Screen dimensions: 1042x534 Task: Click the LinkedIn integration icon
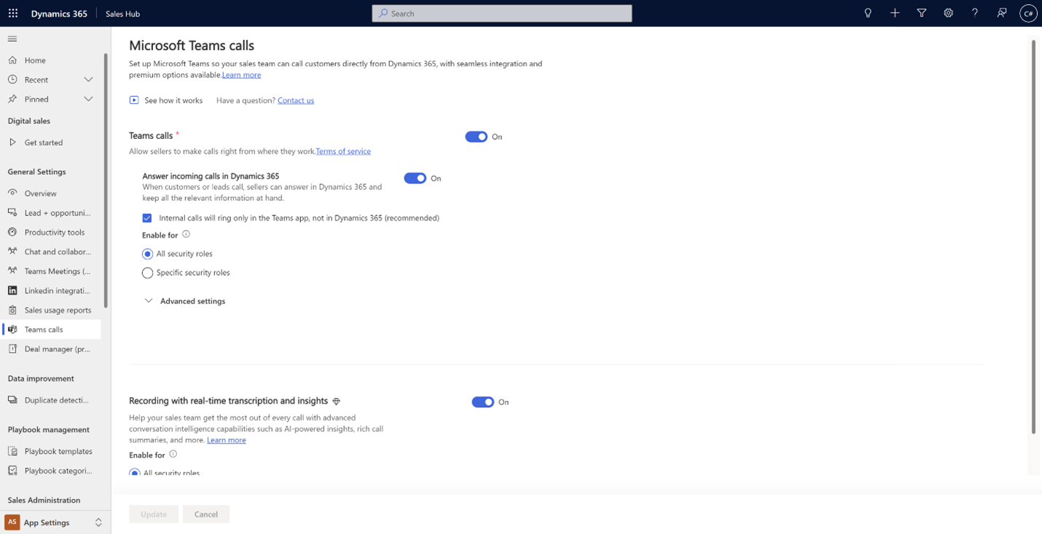click(x=12, y=290)
